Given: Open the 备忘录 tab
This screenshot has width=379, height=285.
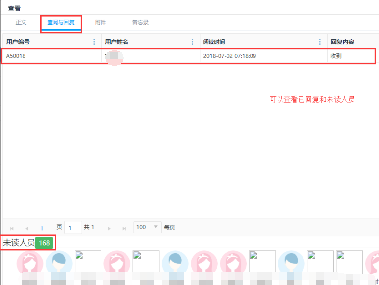Looking at the screenshot, I should point(140,23).
